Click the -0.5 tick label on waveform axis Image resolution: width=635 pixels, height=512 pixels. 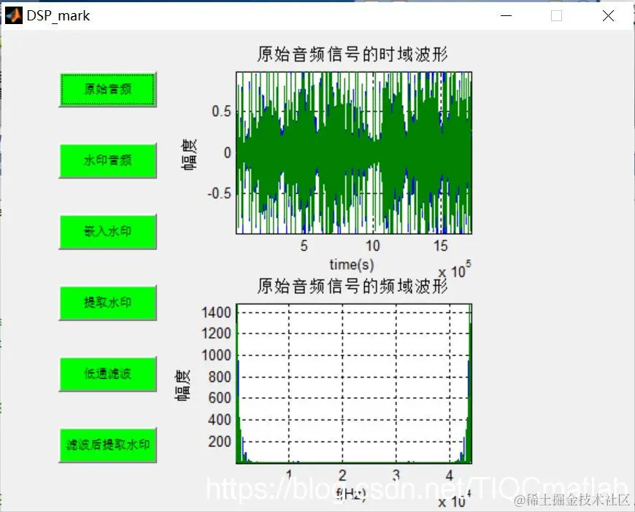(x=219, y=193)
